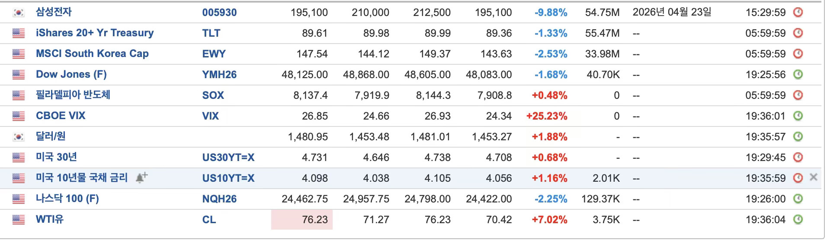Click the Korean flag beside 달러/원
The height and width of the screenshot is (240, 827).
pyautogui.click(x=19, y=137)
